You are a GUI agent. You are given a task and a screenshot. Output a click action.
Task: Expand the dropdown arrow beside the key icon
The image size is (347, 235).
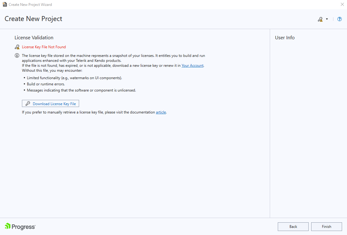[327, 19]
